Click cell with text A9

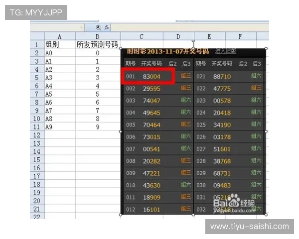[60, 127]
